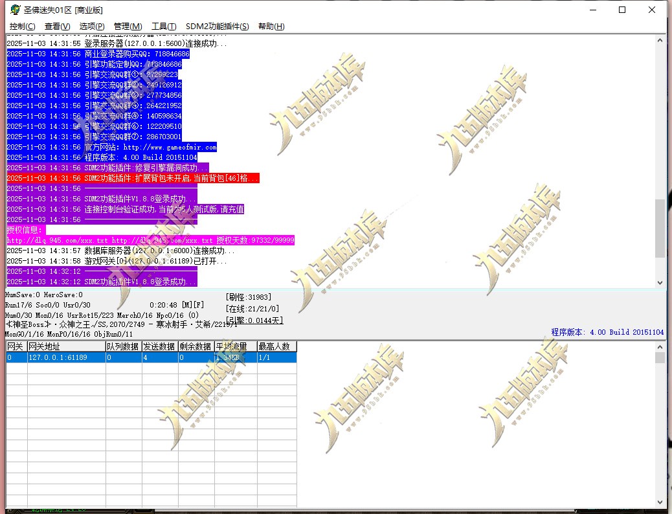Click log line 登录服务器(127.0.0.1:5600)连接成功
This screenshot has height=514, width=672.
click(x=117, y=44)
